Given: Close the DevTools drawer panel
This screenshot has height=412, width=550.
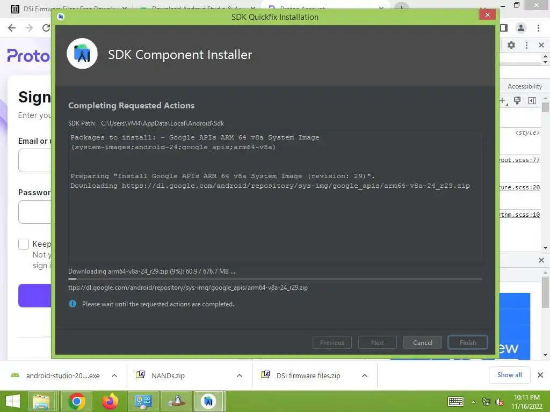Looking at the screenshot, I should click(x=541, y=260).
